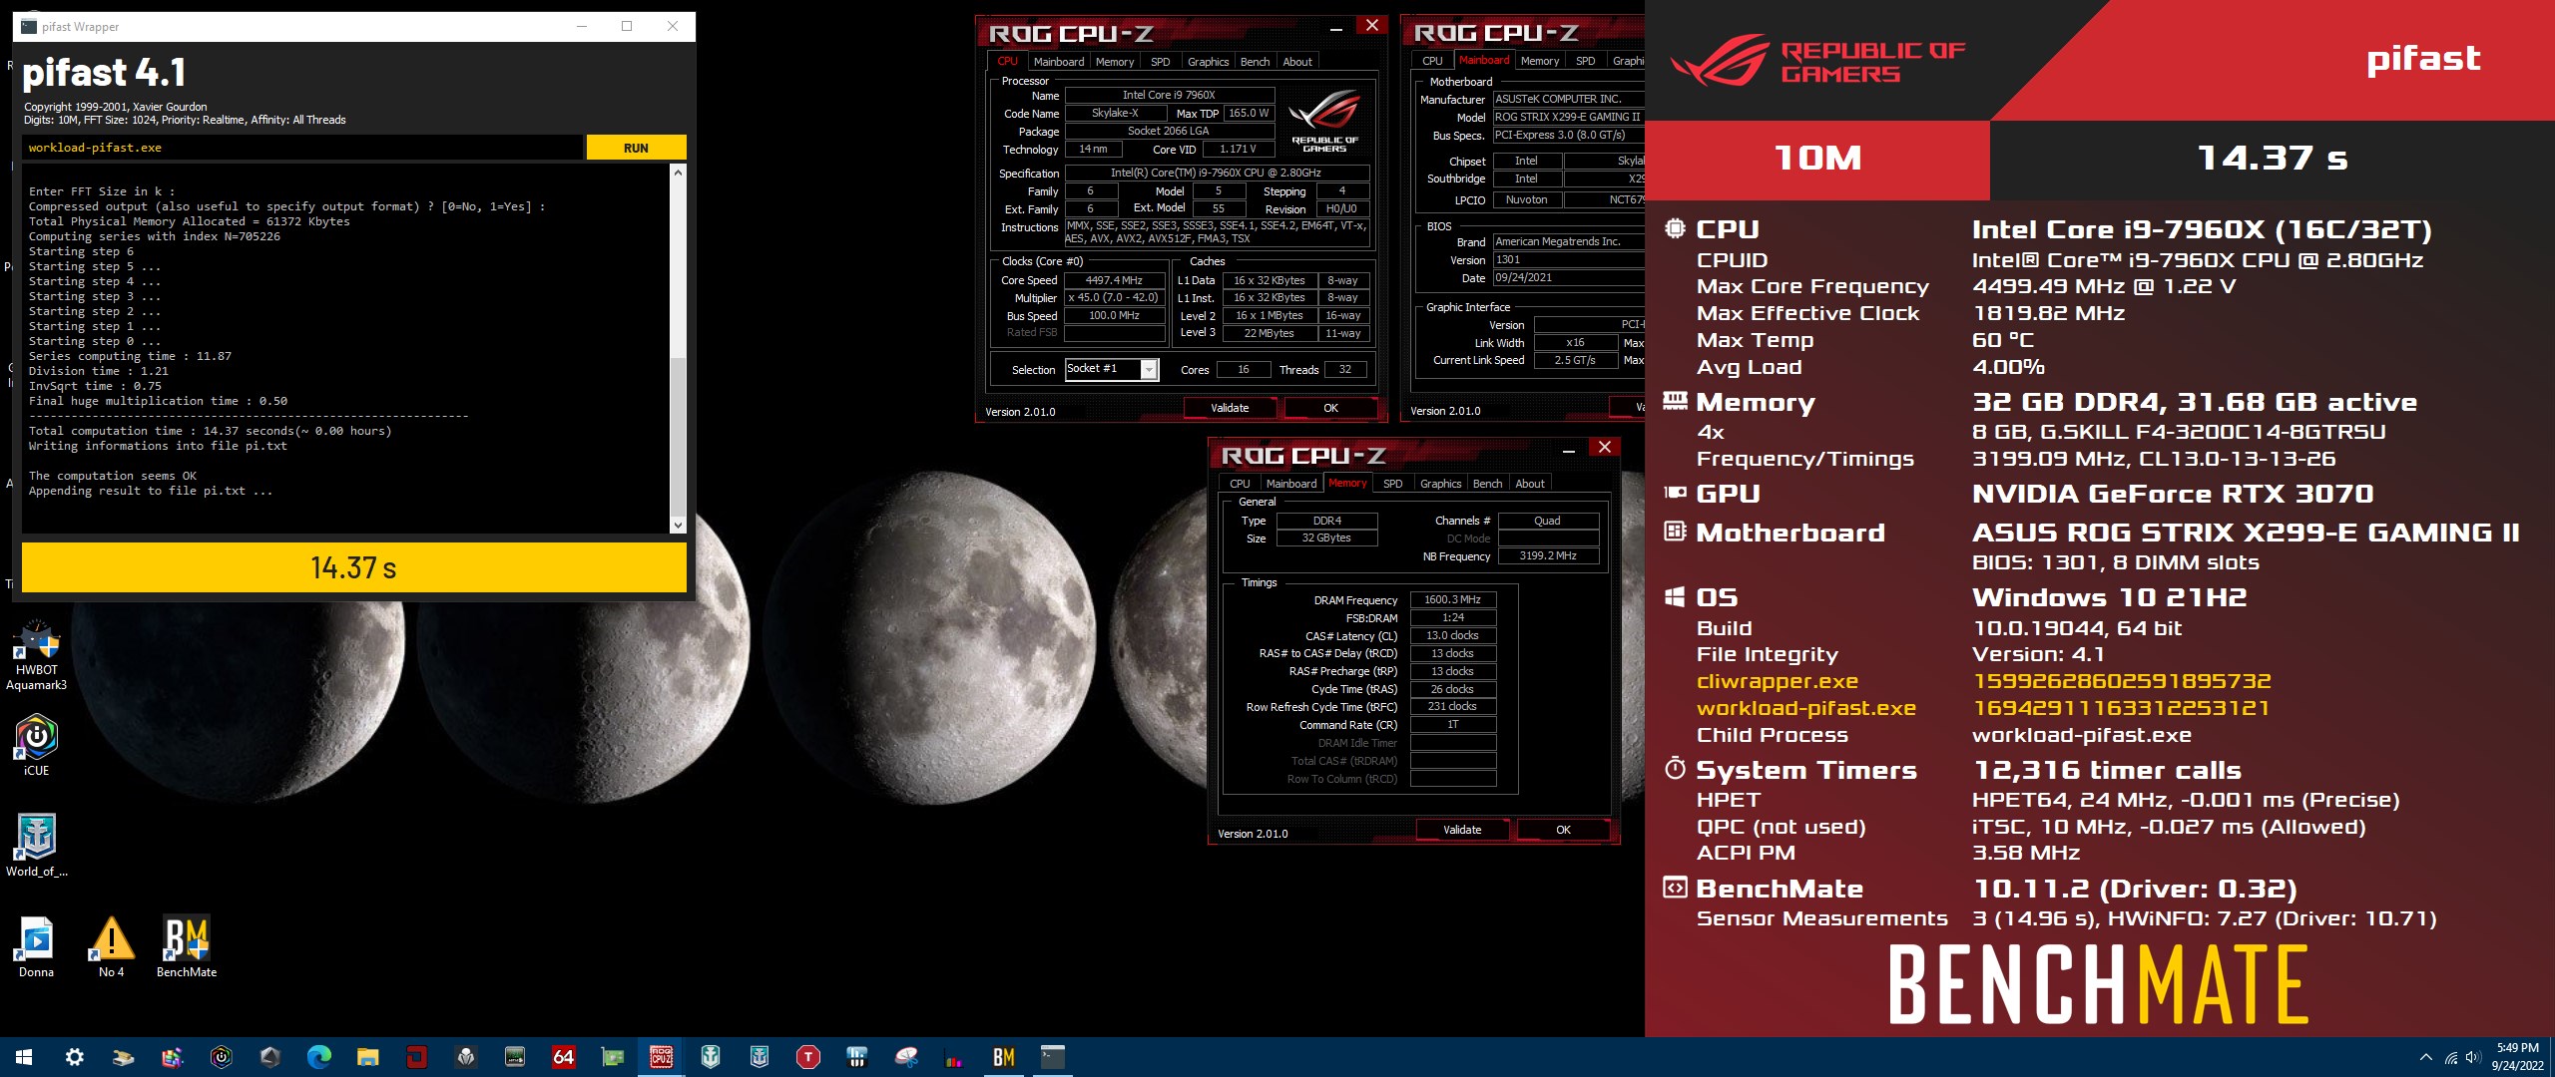2555x1077 pixels.
Task: Switch to CPU tab in Mainboard CPU-Z window
Action: (1432, 61)
